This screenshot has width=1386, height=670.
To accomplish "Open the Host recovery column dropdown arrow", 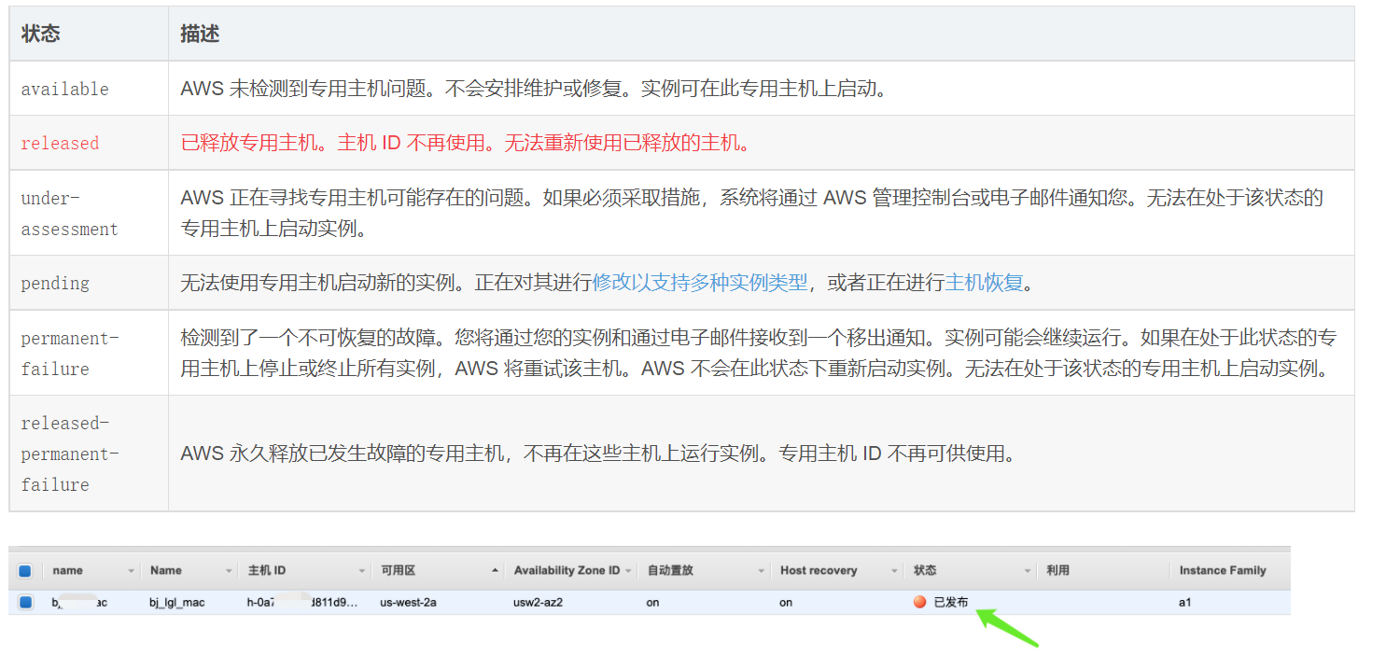I will click(895, 571).
